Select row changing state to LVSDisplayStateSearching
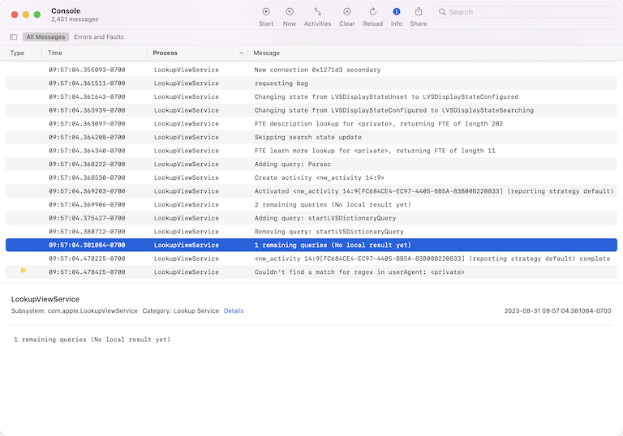This screenshot has width=623, height=436. point(311,110)
